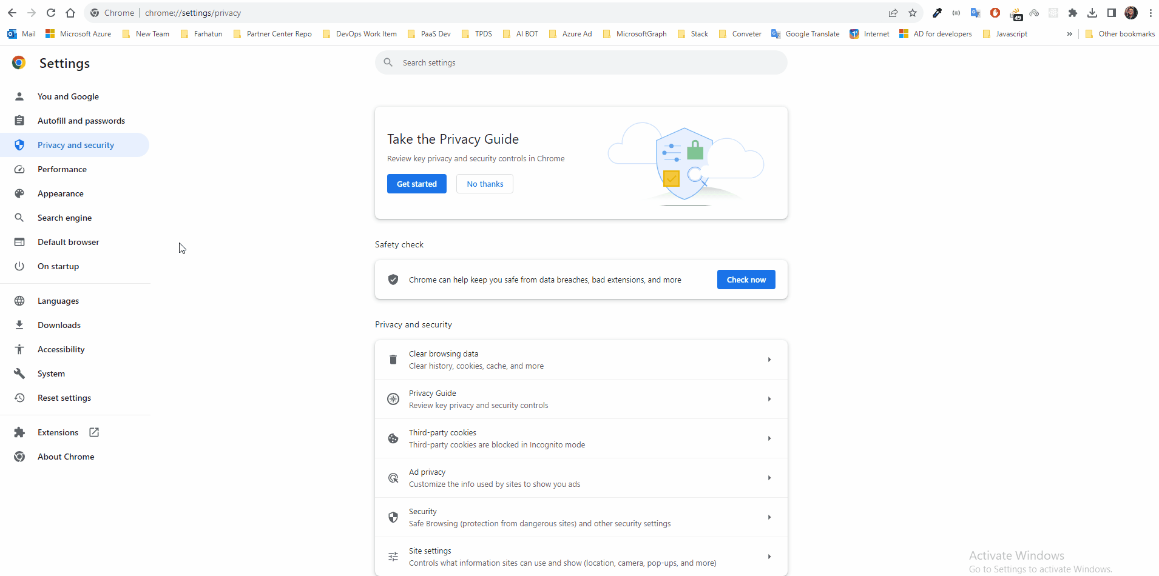Image resolution: width=1159 pixels, height=576 pixels.
Task: Select Privacy and security in sidebar
Action: [x=75, y=145]
